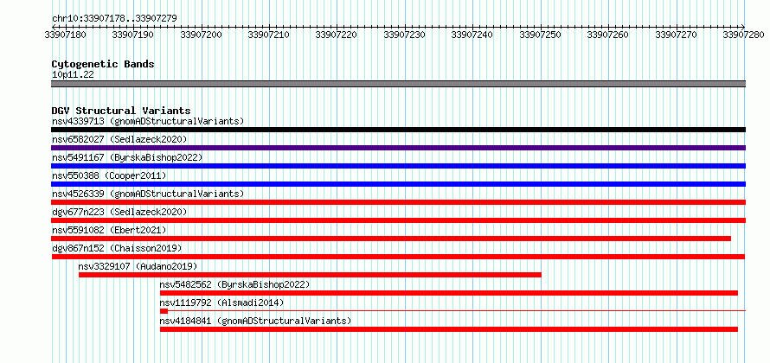Click ruler position 33907220

click(x=337, y=35)
